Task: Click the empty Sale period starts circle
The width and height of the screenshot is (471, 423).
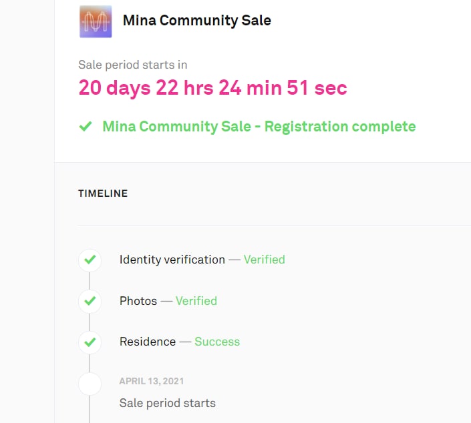Action: coord(90,384)
